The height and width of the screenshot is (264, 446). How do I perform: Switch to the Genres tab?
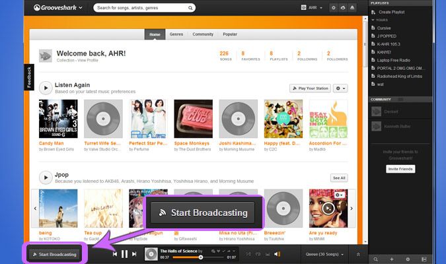[x=176, y=34]
